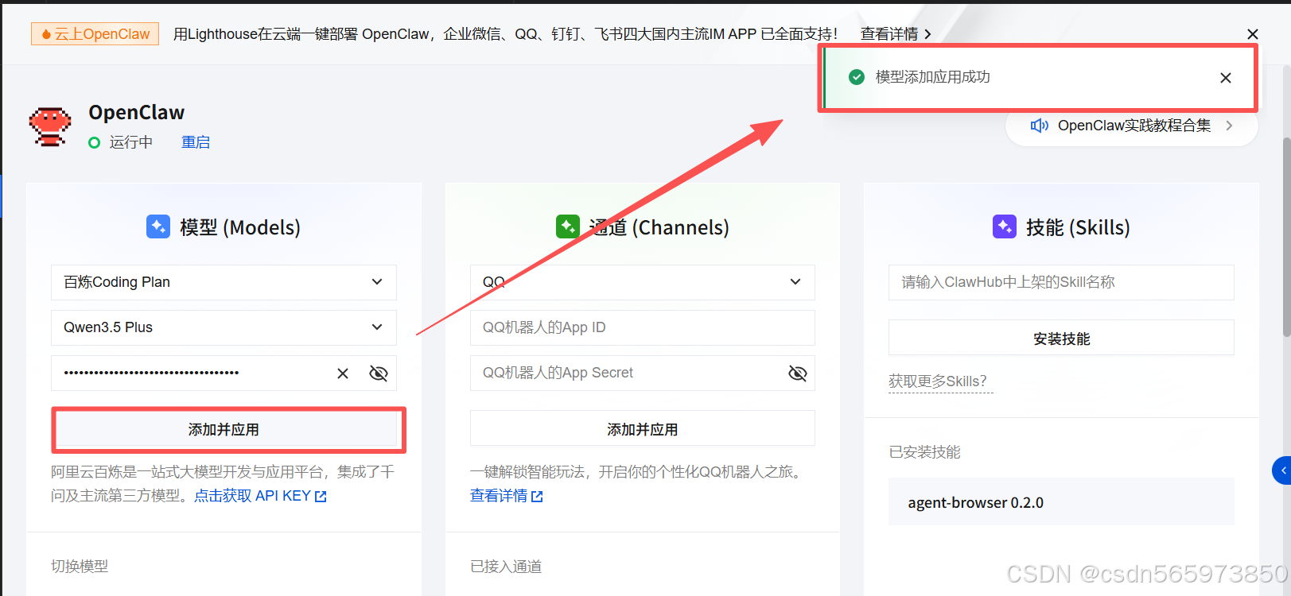
Task: Click the 切换模型 section label
Action: [80, 567]
